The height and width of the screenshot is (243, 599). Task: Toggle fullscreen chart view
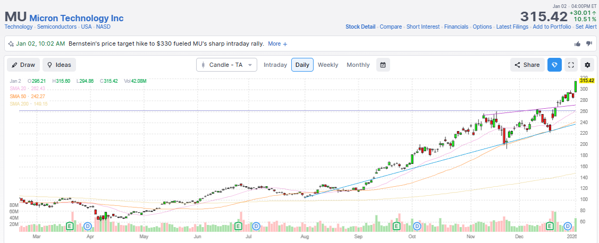[571, 65]
